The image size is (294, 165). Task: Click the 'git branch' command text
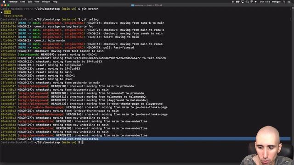pyautogui.click(x=90, y=9)
